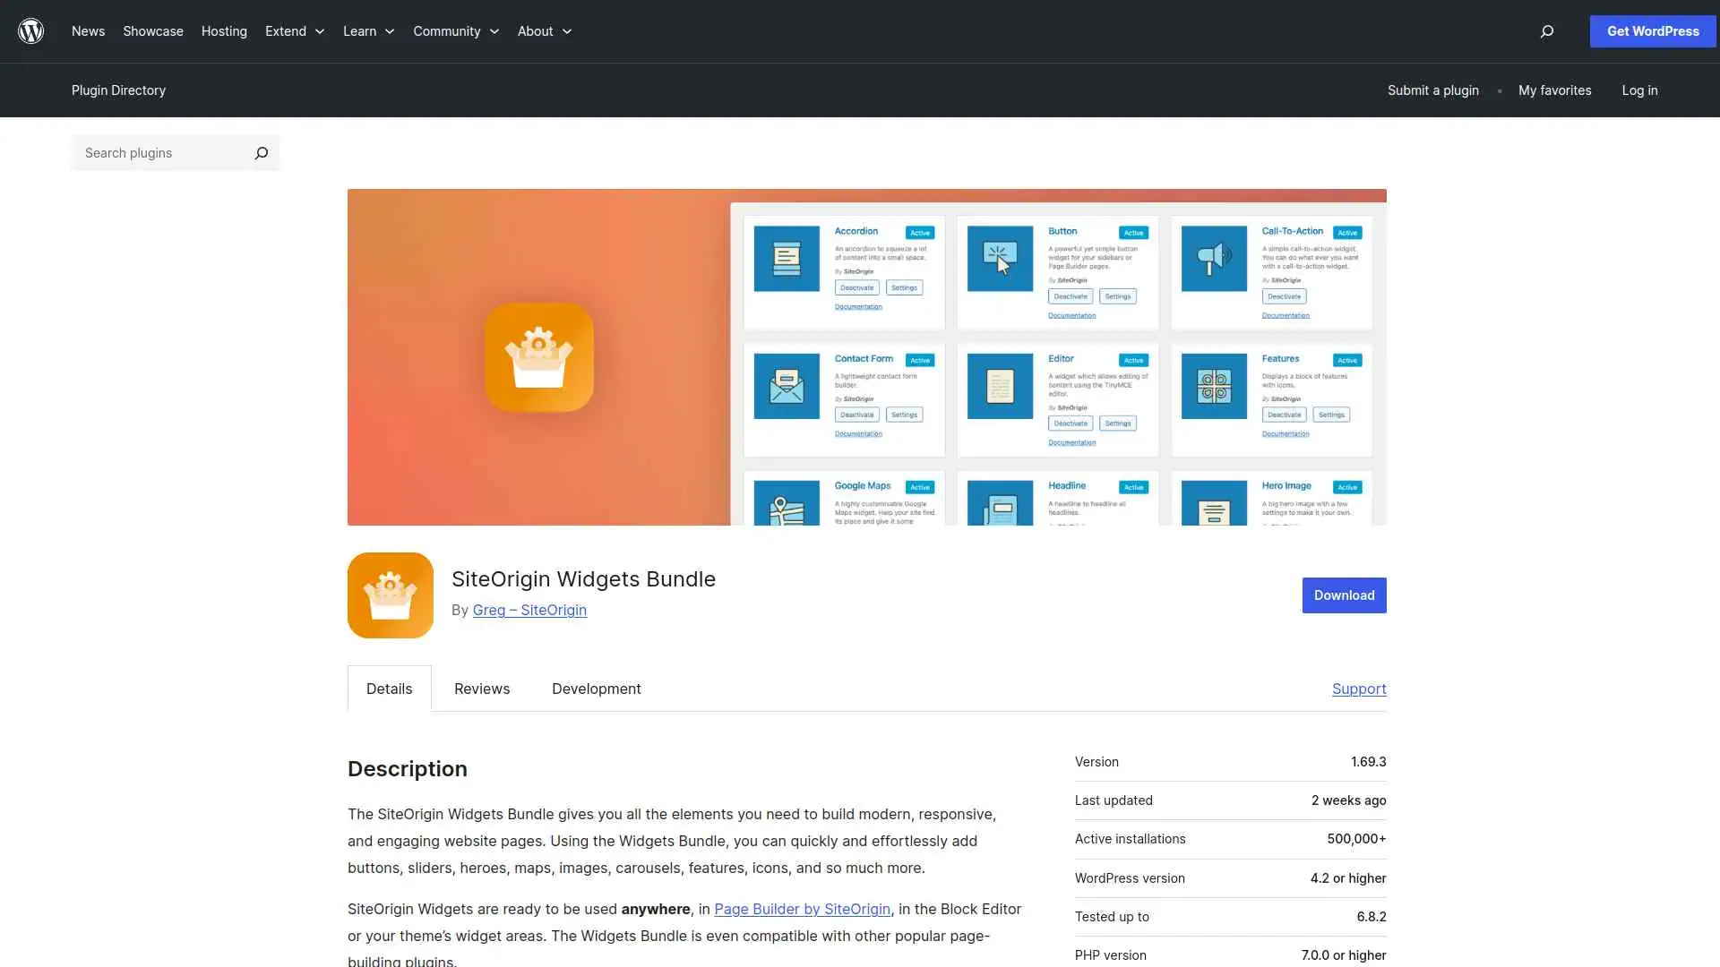Open the Showcase page from the menu
The height and width of the screenshot is (967, 1720).
[152, 31]
